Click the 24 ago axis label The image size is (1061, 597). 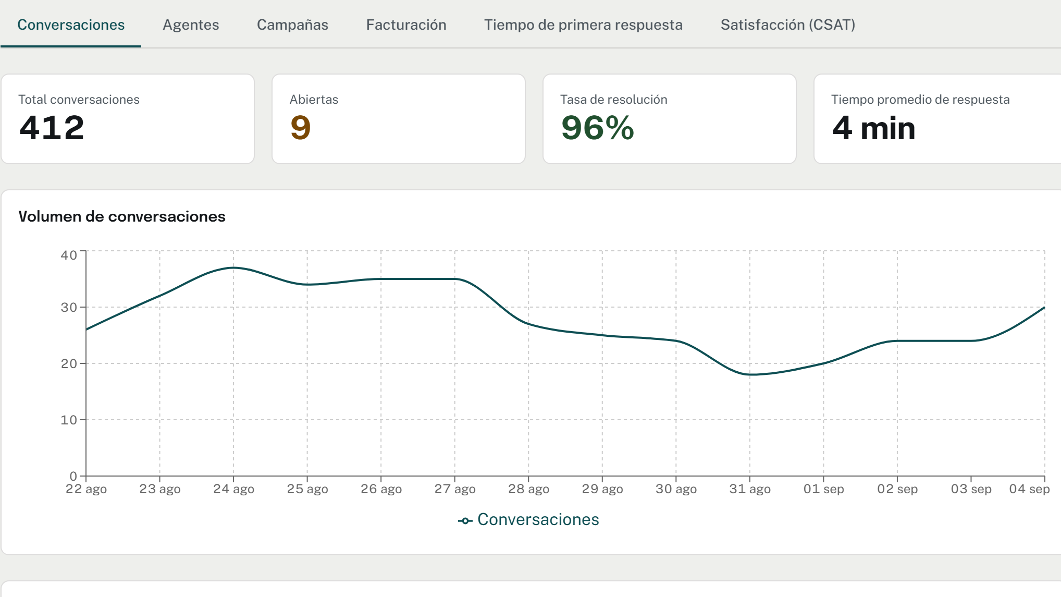233,489
